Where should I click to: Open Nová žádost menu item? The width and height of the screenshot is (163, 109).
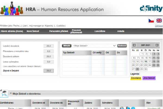point(33,31)
